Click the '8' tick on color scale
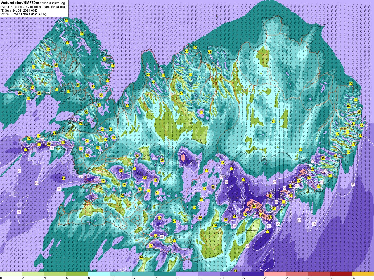 coord(88,278)
